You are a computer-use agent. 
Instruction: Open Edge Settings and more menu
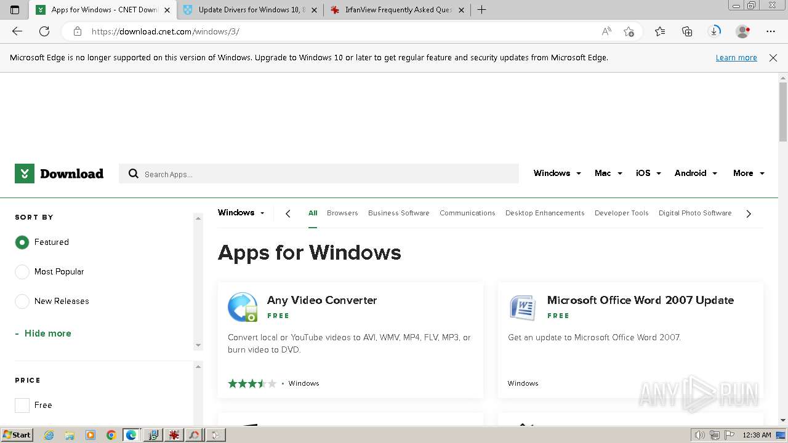[771, 31]
